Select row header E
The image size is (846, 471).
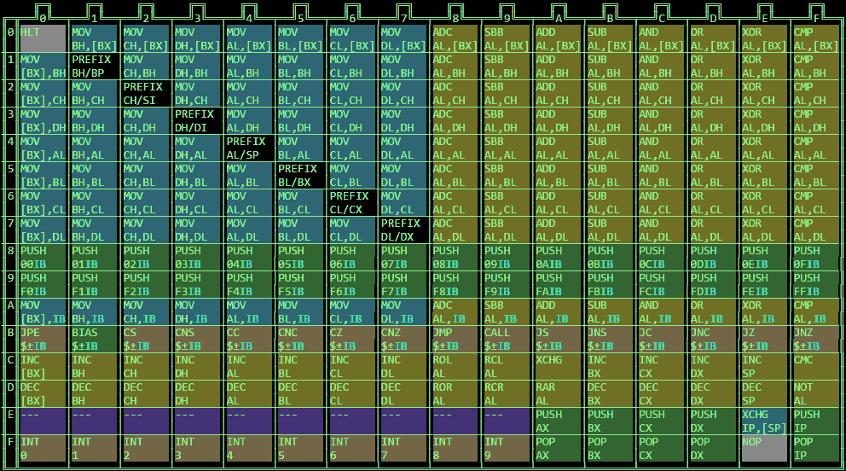pyautogui.click(x=10, y=421)
